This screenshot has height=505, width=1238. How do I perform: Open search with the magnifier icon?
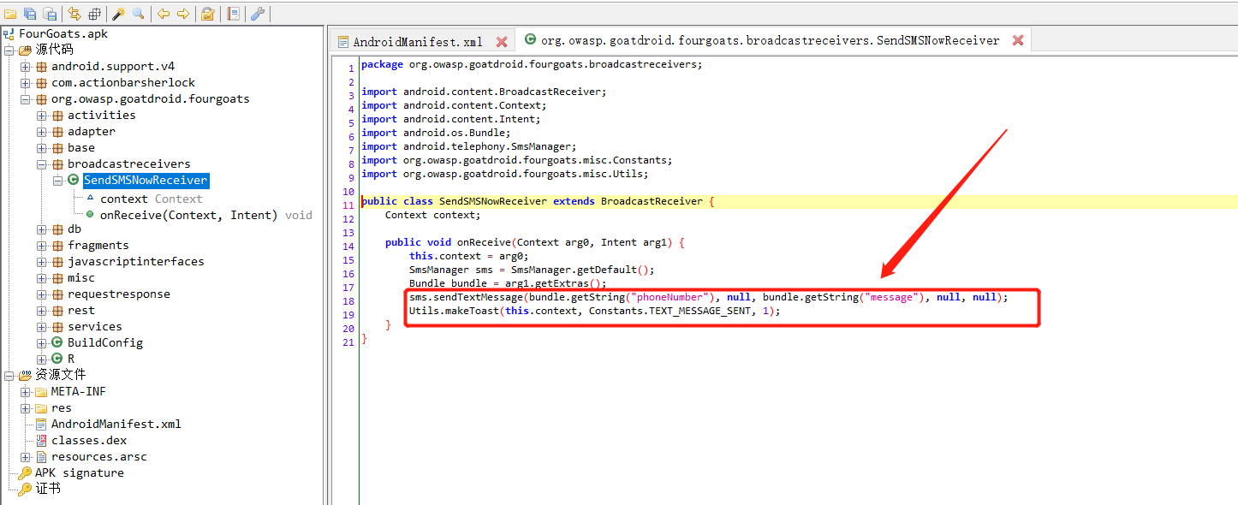coord(138,14)
